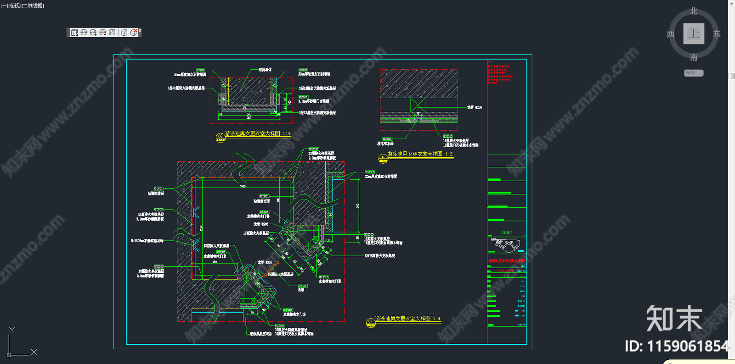Open the 俯视 view controls menu

coord(15,6)
